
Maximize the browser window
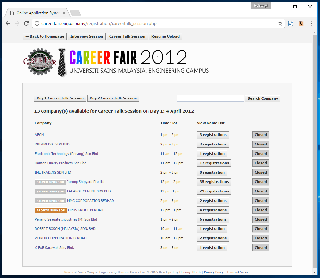(295, 7)
